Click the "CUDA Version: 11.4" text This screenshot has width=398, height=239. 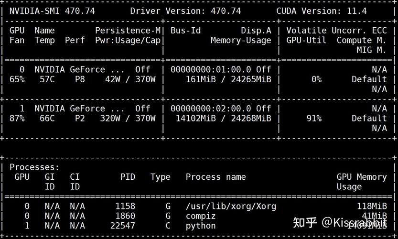click(322, 11)
